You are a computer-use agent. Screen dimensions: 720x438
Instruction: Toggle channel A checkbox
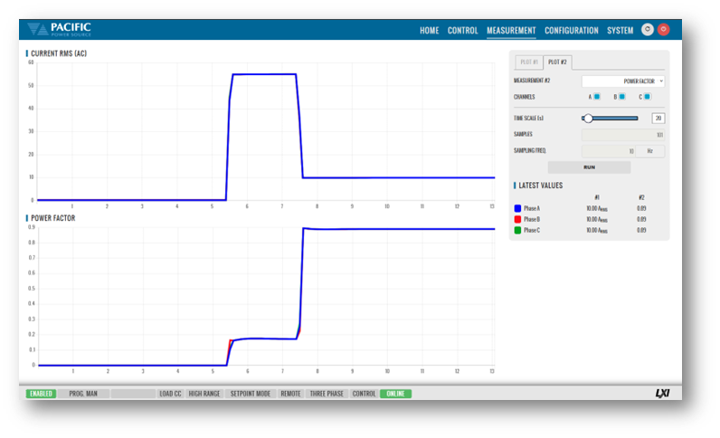coord(597,97)
